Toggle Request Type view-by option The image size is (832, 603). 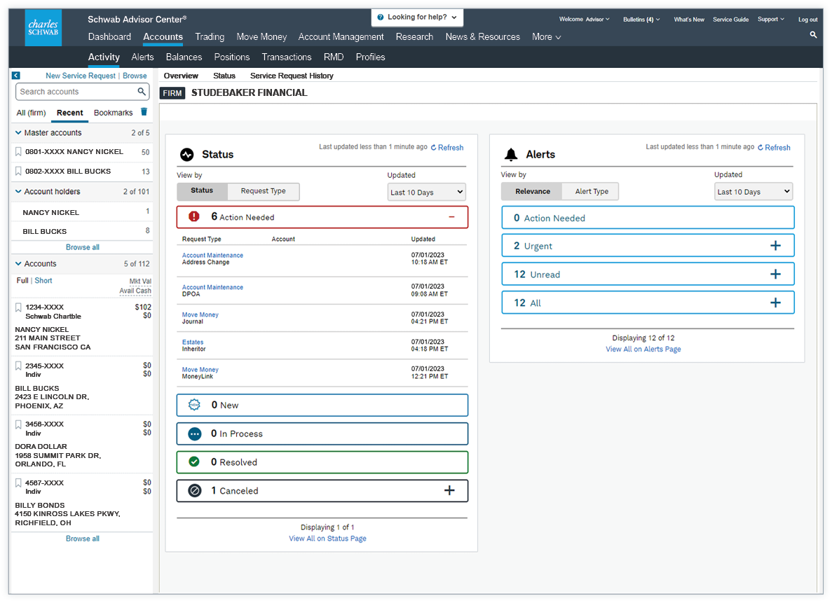pos(263,191)
